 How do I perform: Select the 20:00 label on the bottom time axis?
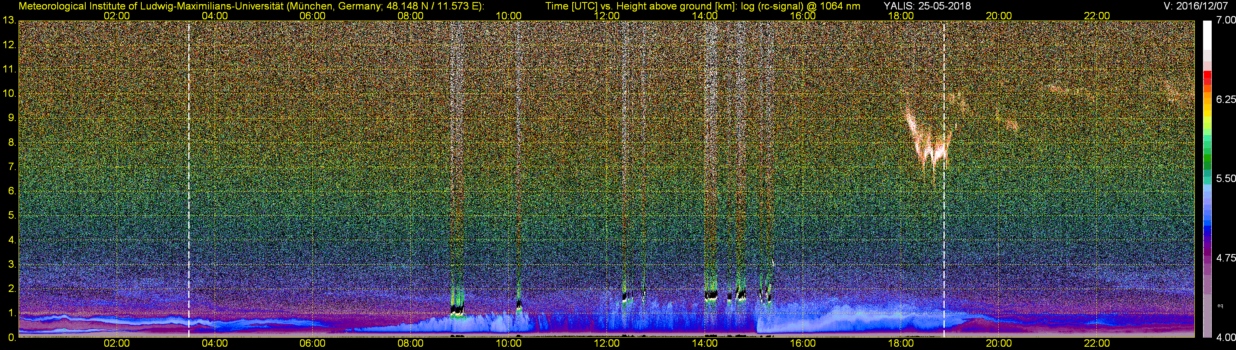[x=999, y=344]
